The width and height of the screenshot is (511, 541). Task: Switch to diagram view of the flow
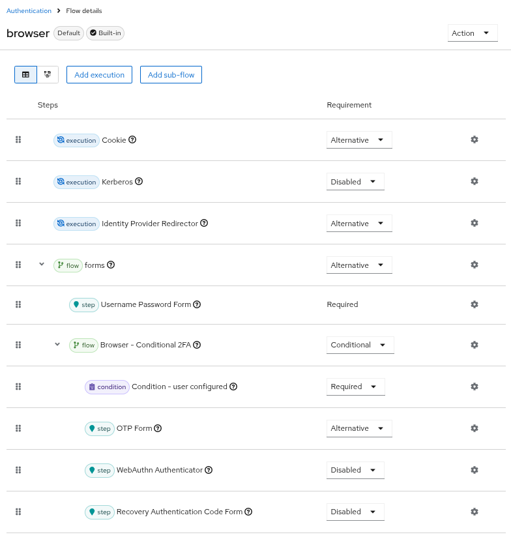click(x=47, y=74)
